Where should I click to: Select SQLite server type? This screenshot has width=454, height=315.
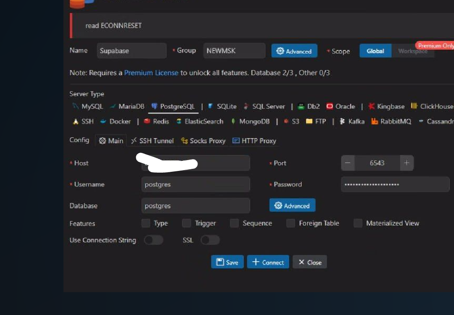[x=222, y=106]
